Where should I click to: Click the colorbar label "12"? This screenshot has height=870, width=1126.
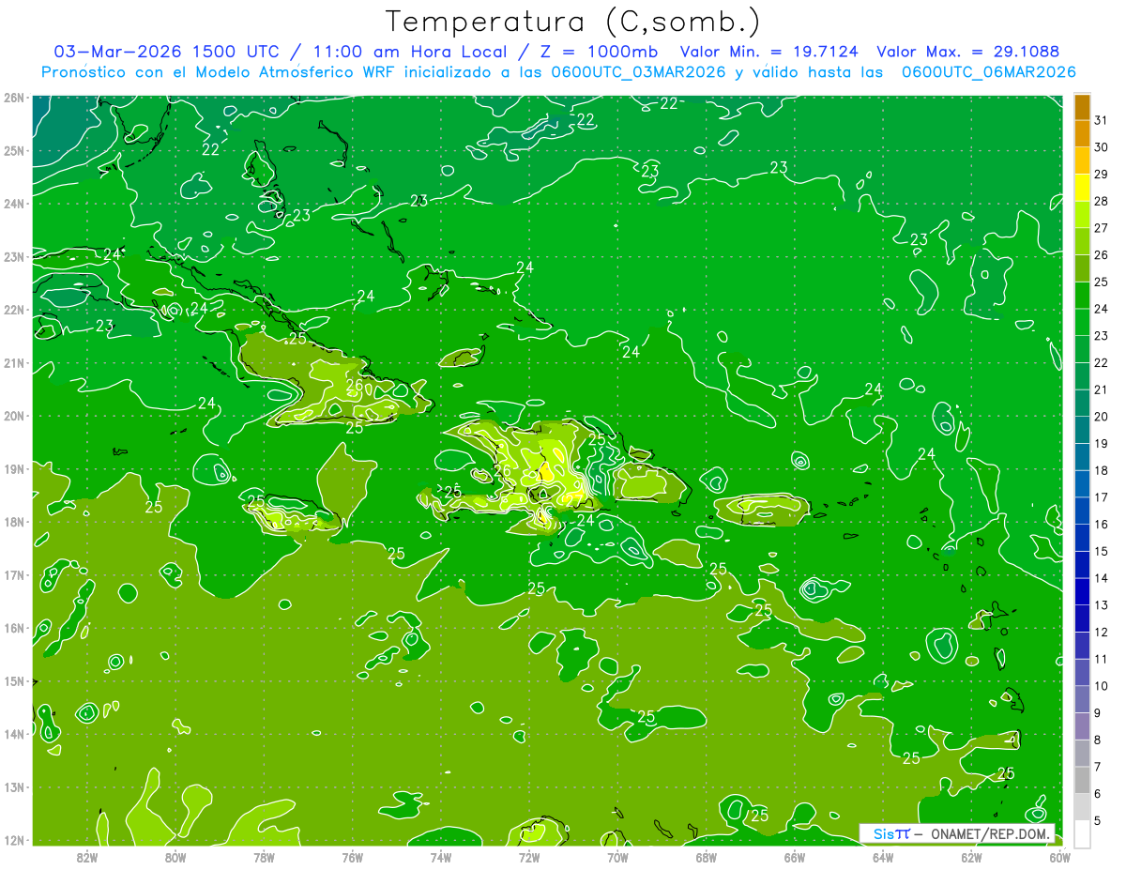[1100, 632]
